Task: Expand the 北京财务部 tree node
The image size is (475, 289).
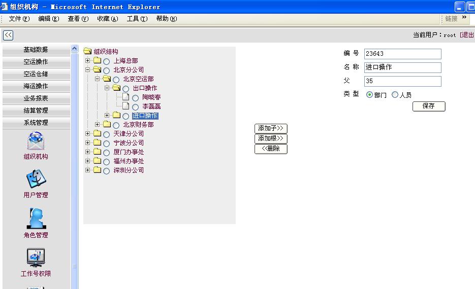Action: pyautogui.click(x=97, y=124)
